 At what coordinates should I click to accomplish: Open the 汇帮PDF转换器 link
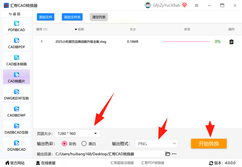153,163
